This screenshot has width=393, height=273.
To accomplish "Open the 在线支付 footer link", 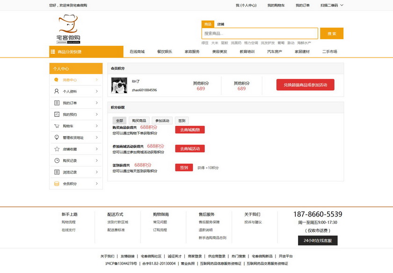I will point(69,230).
